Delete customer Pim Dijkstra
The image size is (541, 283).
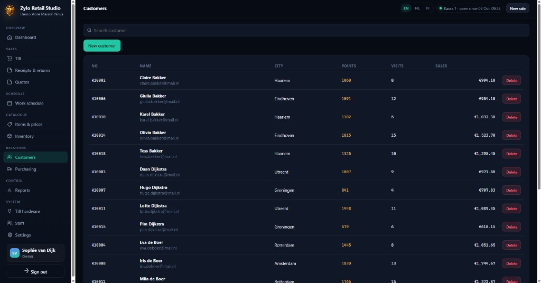(x=511, y=227)
